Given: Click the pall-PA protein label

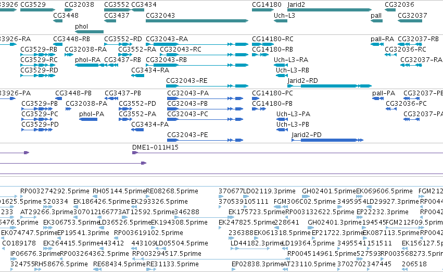Looking at the screenshot, I should [383, 93].
